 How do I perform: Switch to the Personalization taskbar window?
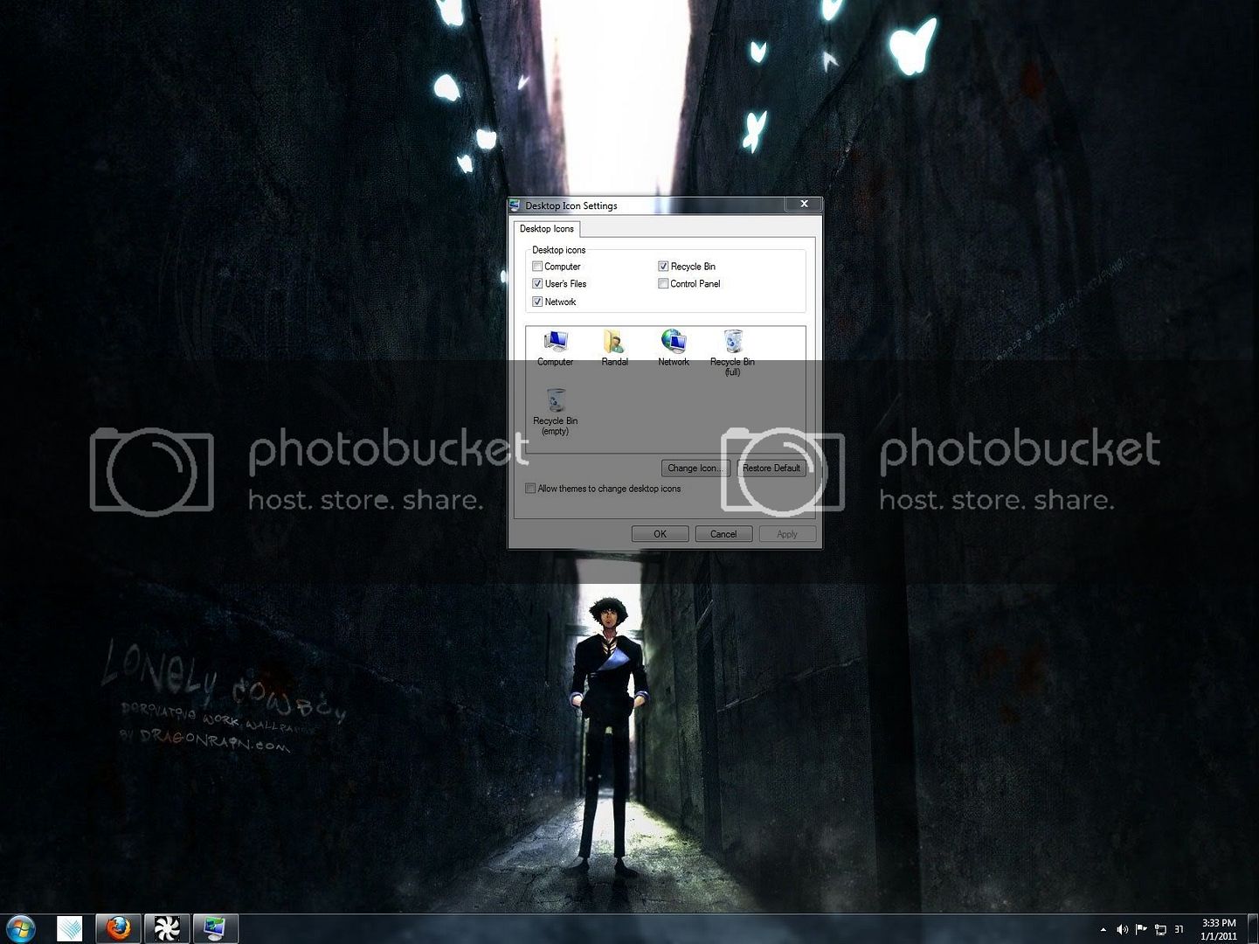tap(215, 928)
